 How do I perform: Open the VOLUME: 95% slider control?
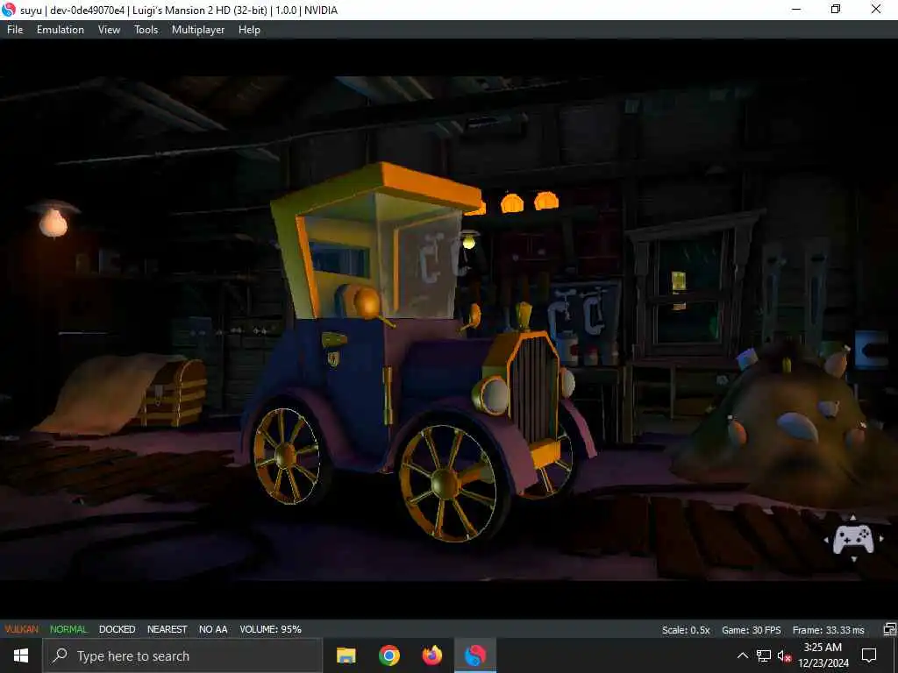pyautogui.click(x=270, y=629)
